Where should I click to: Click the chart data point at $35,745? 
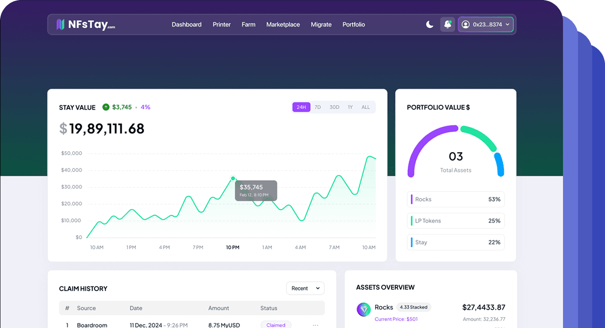[x=233, y=179]
